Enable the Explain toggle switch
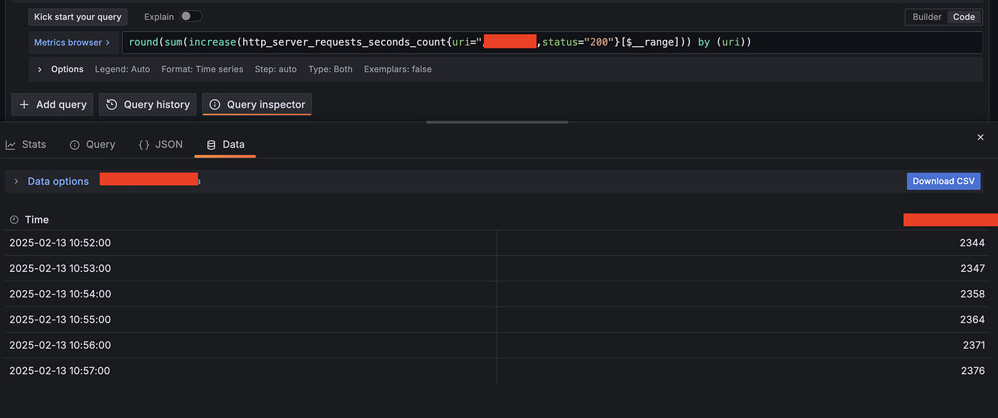Screen dimensions: 998x418 (x=189, y=15)
